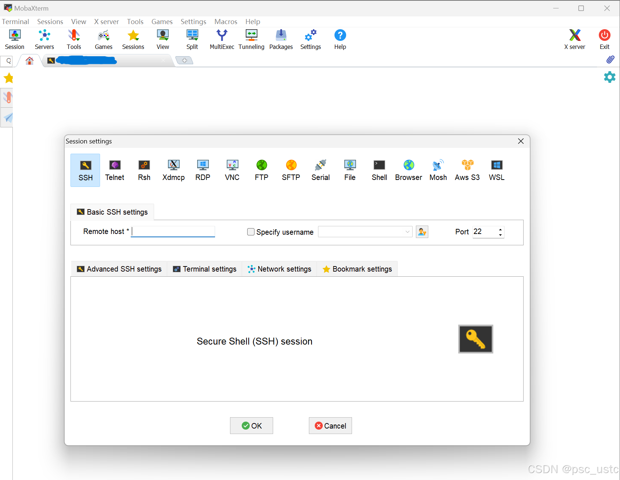Click the Exit toolbar button

point(605,39)
